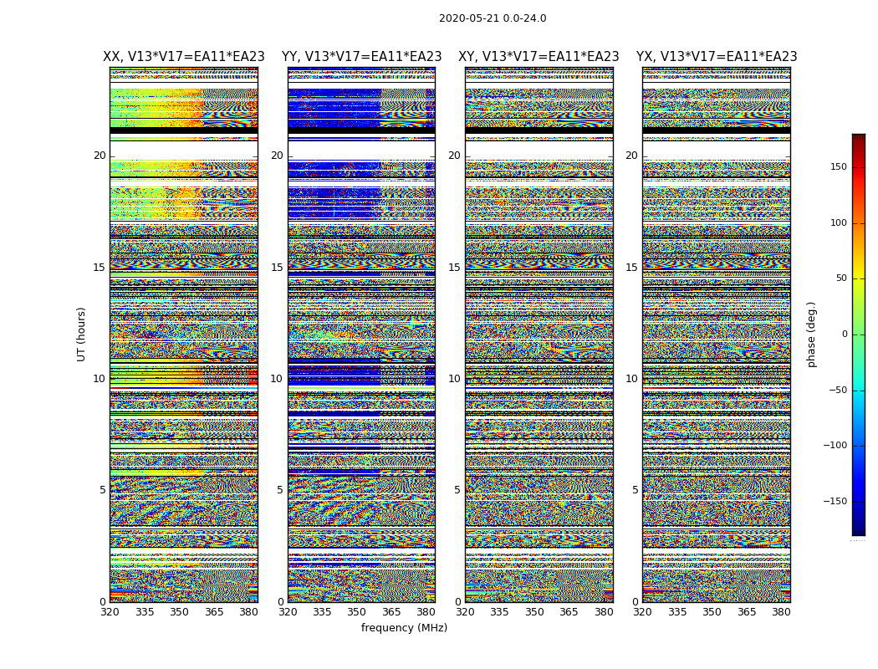This screenshot has height=669, width=878.
Task: Click the "335" frequency tick under XY plot
Action: point(499,612)
